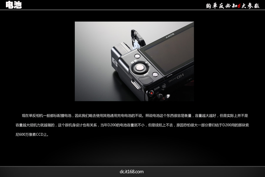
Task: Click the playback button icon on camera
Action: point(164,86)
